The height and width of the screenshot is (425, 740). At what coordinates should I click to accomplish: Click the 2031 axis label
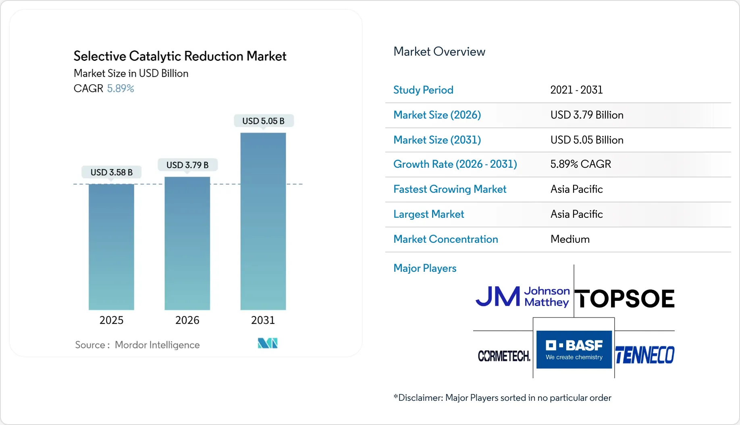[263, 320]
